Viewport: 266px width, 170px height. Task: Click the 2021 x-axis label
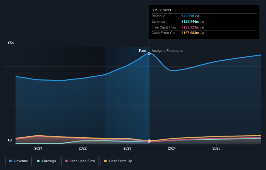point(38,148)
